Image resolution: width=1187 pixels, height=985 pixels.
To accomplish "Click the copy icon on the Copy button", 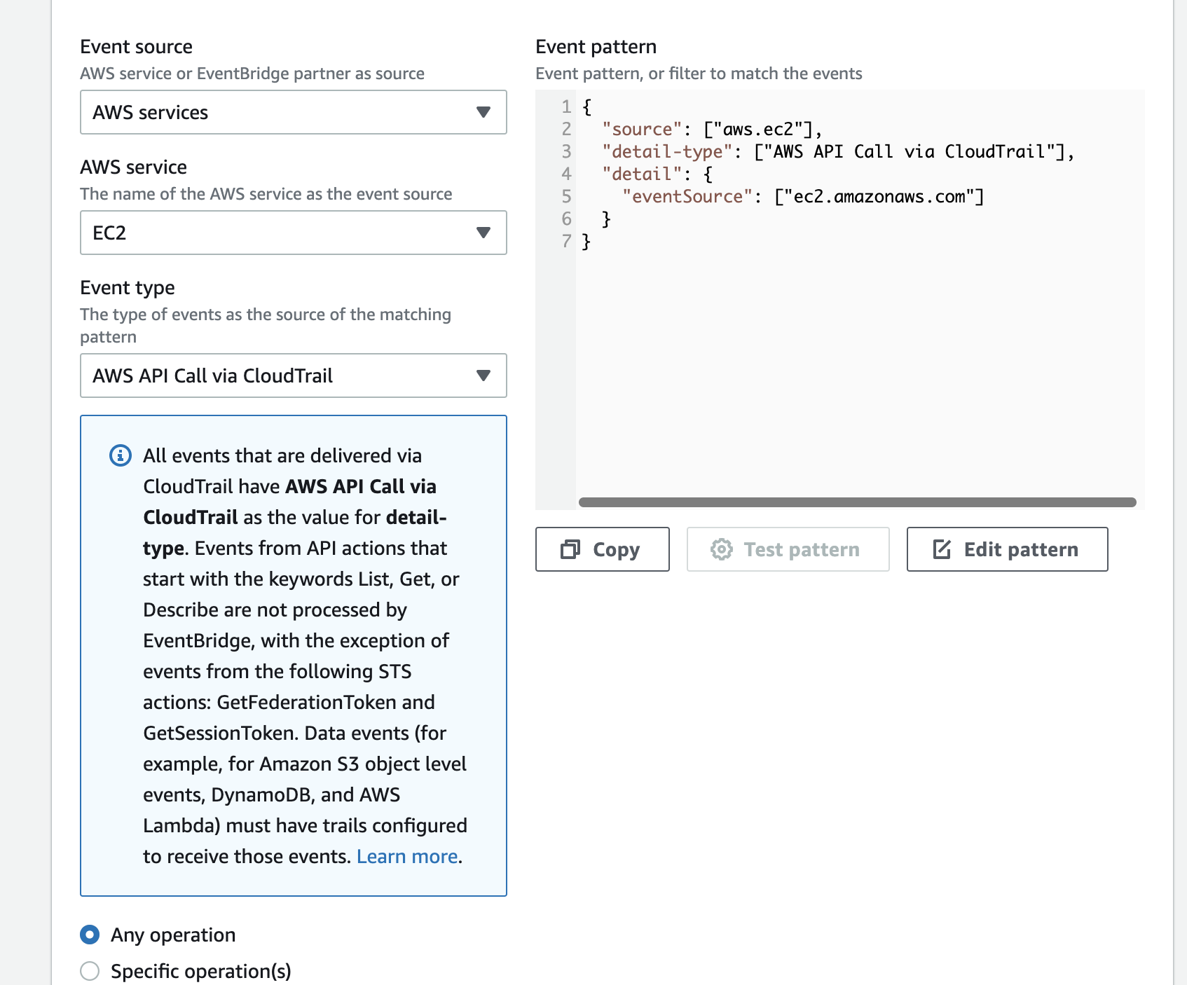I will click(x=570, y=549).
